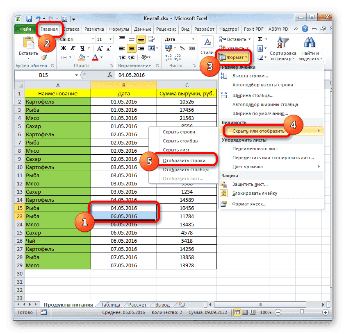Apply italic formatting with the К icon
This screenshot has height=334, width=353.
[73, 48]
